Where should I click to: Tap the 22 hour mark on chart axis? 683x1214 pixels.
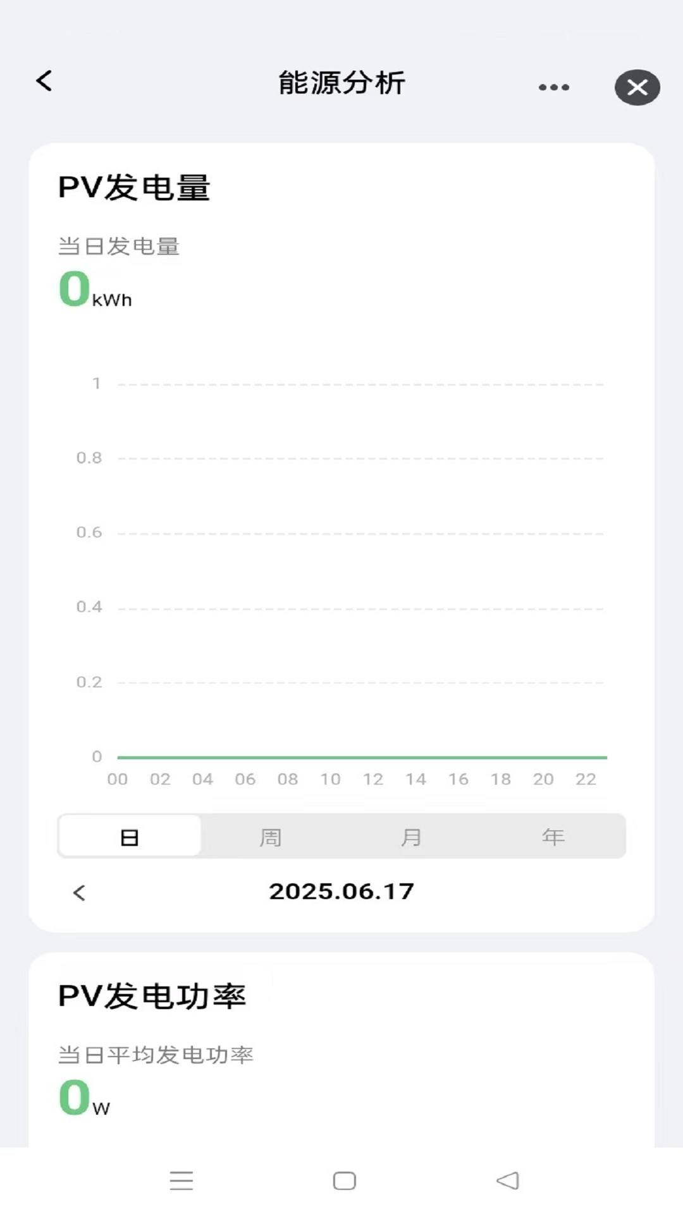586,779
